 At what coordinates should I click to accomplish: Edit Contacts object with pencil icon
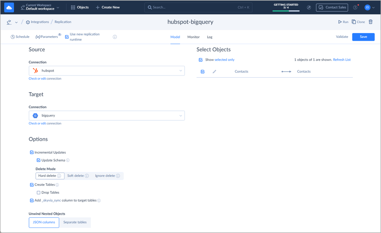(214, 72)
